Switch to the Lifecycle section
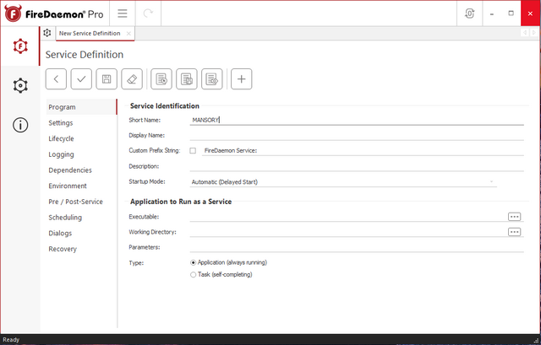Viewport: 541px width, 345px height. pos(61,138)
